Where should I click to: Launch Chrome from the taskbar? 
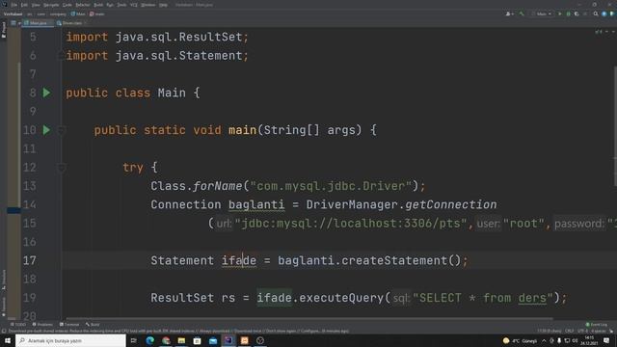click(166, 340)
